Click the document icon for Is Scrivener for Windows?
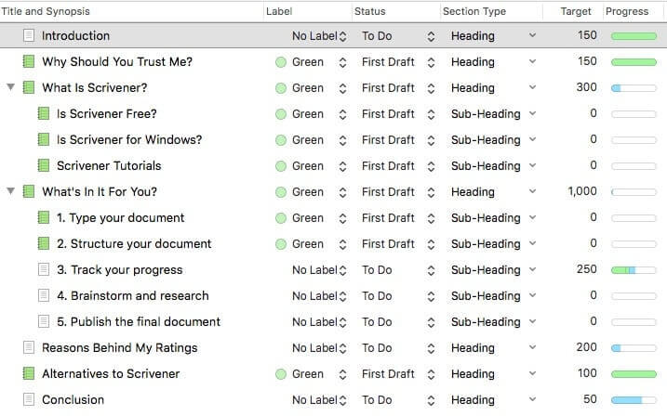The height and width of the screenshot is (416, 667). click(44, 139)
